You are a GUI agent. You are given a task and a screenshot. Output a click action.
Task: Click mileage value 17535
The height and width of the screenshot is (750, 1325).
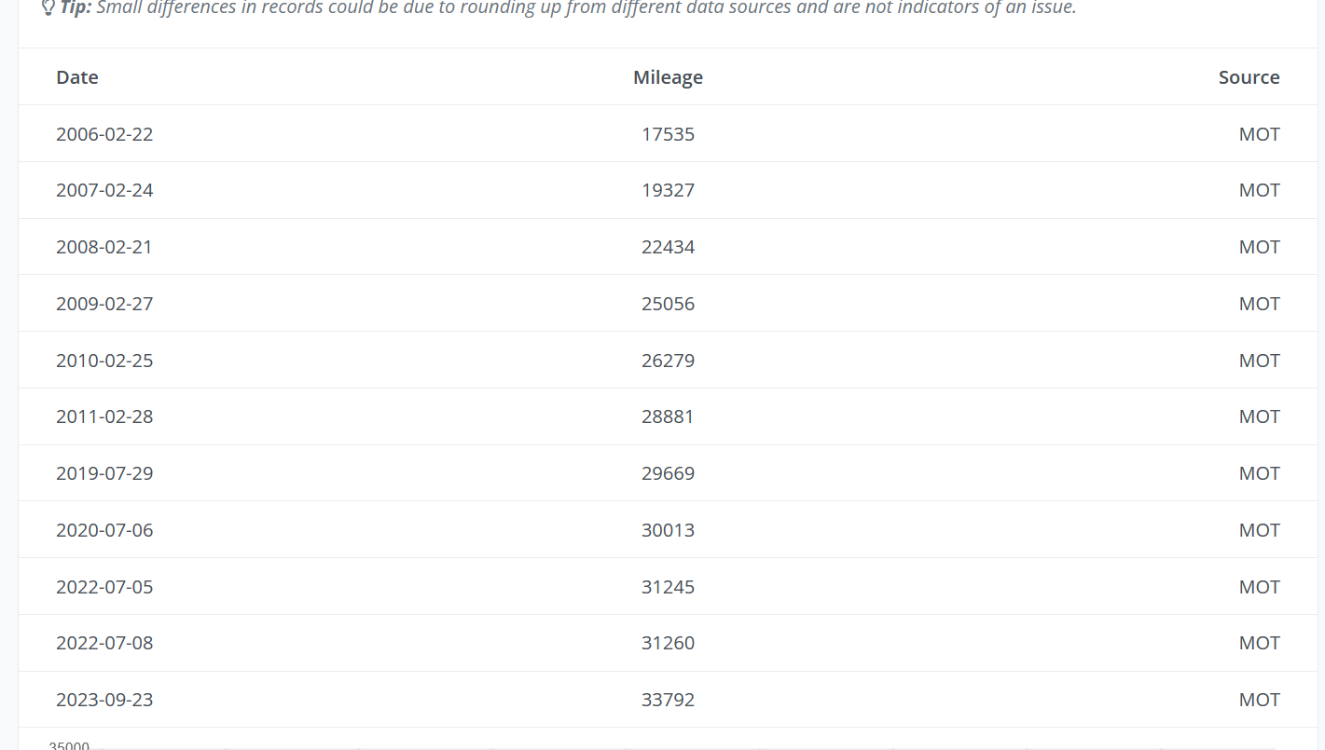coord(668,134)
